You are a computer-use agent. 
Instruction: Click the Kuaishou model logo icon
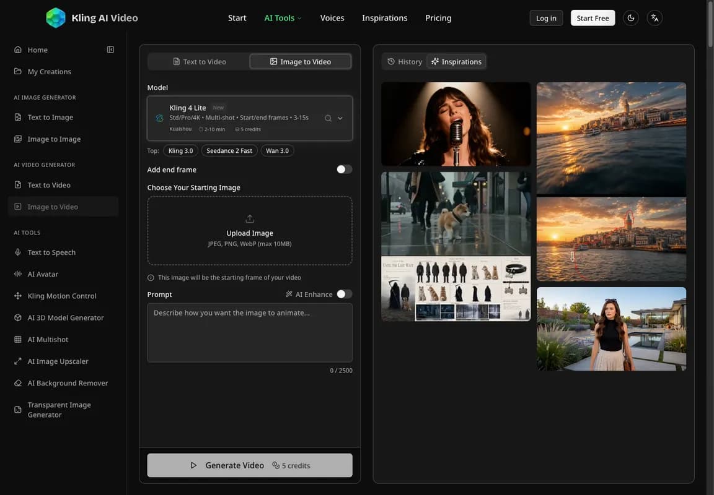159,118
